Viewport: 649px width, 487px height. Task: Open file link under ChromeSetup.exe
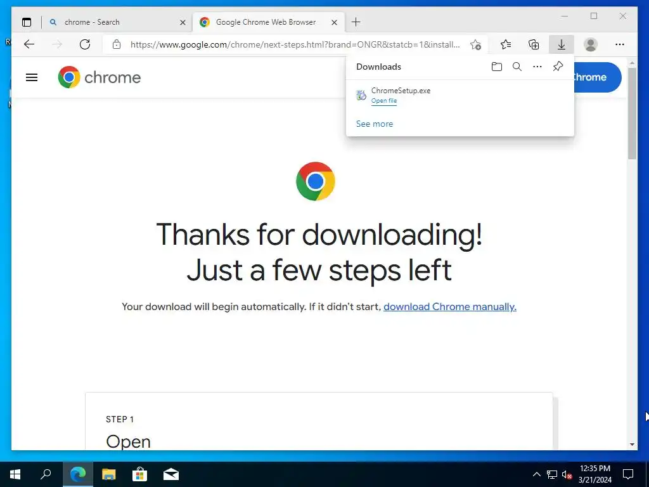(383, 101)
